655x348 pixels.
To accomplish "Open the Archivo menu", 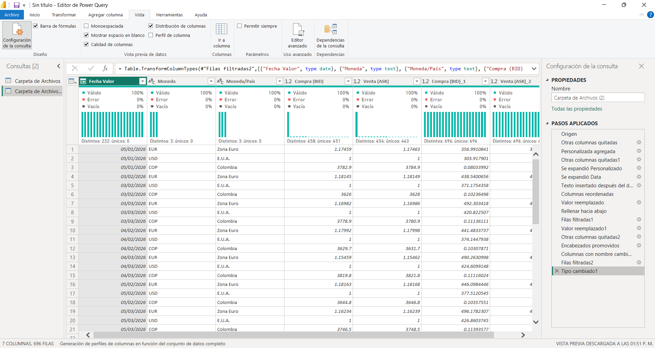I will click(x=12, y=15).
